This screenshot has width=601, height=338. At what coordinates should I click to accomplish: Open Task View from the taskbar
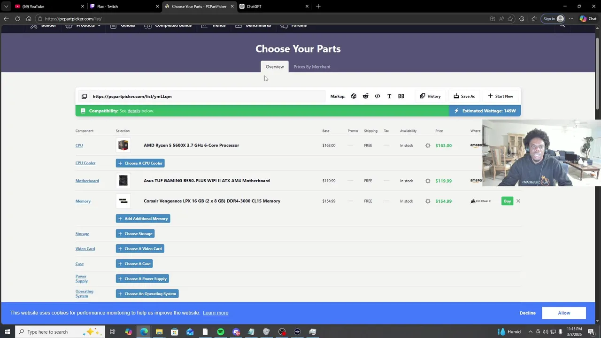[x=113, y=332]
